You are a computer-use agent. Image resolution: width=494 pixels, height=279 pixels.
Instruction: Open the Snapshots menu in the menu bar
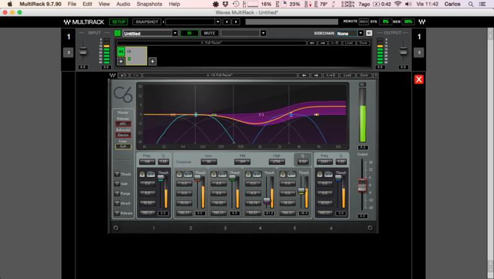[x=149, y=4]
